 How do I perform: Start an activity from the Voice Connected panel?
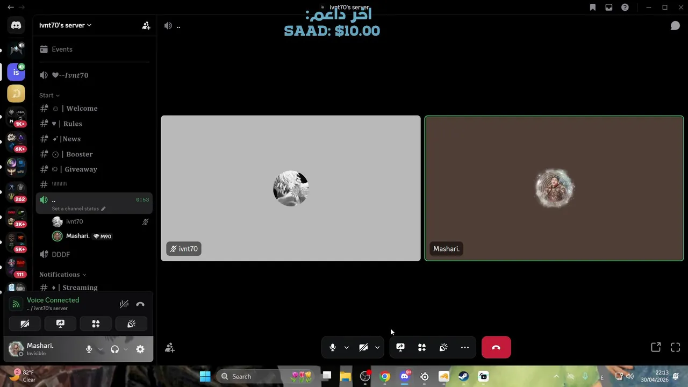pyautogui.click(x=96, y=324)
